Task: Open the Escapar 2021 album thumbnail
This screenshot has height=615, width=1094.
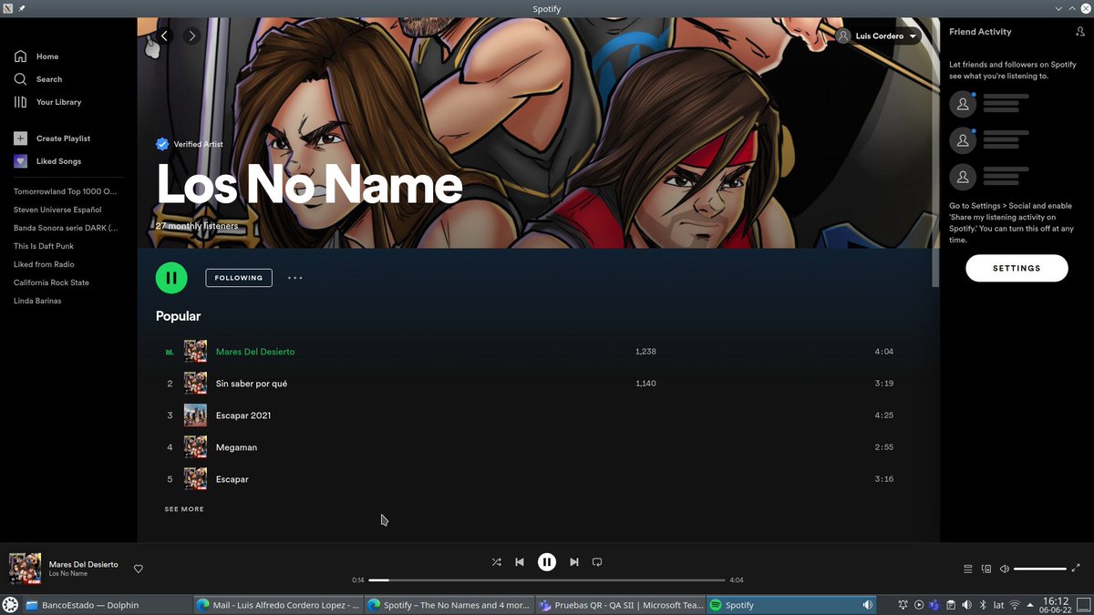Action: coord(195,415)
